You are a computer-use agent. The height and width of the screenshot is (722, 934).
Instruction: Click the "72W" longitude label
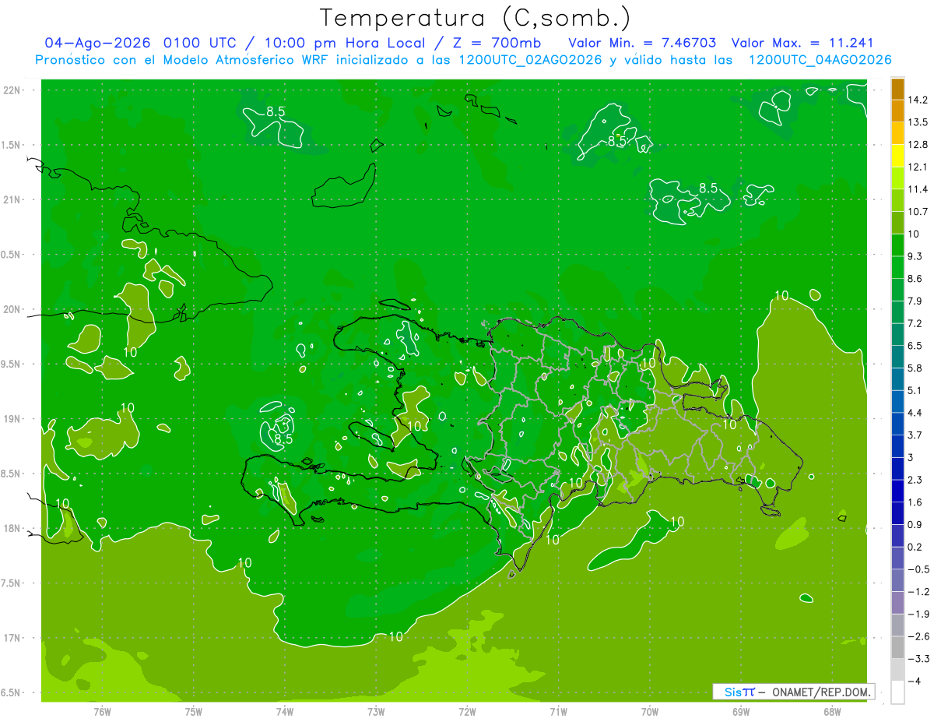[x=467, y=712]
